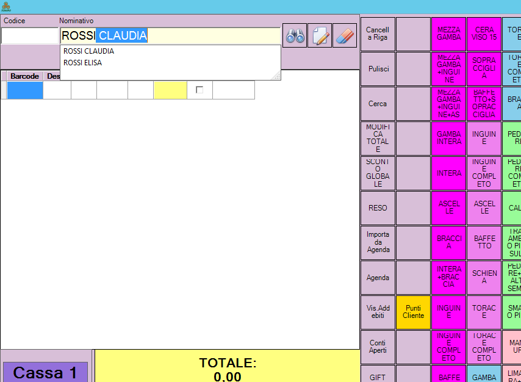
Task: Click the binoculars search customer icon
Action: (x=295, y=36)
